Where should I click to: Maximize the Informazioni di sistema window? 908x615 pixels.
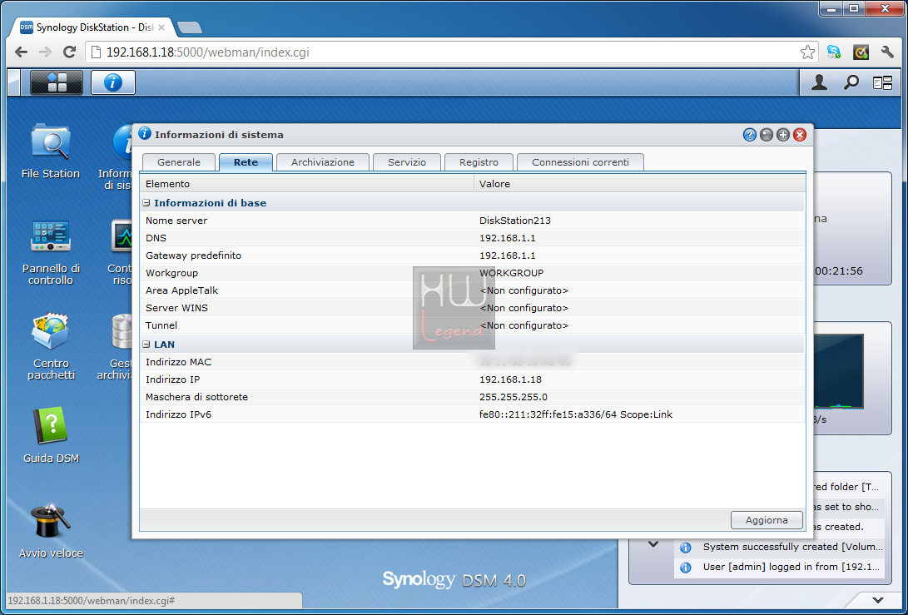coord(783,135)
